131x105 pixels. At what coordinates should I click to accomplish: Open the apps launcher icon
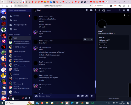pos(92,96)
